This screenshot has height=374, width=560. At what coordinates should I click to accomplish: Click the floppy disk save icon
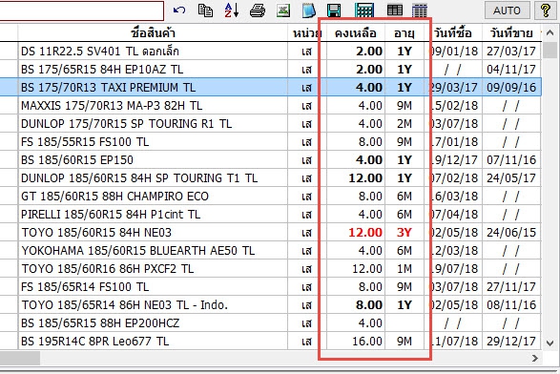[334, 10]
